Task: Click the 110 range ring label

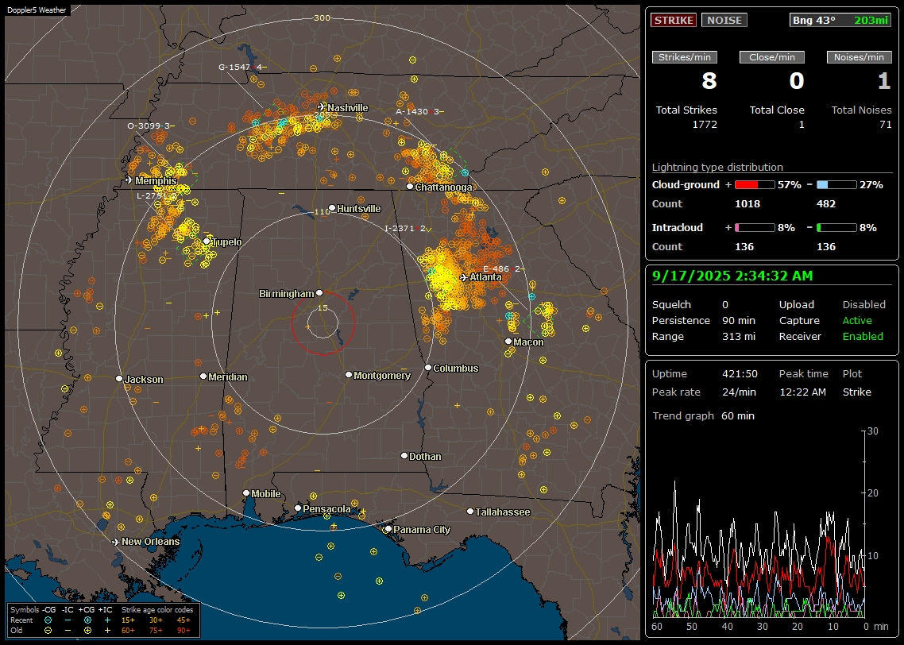Action: [x=322, y=211]
